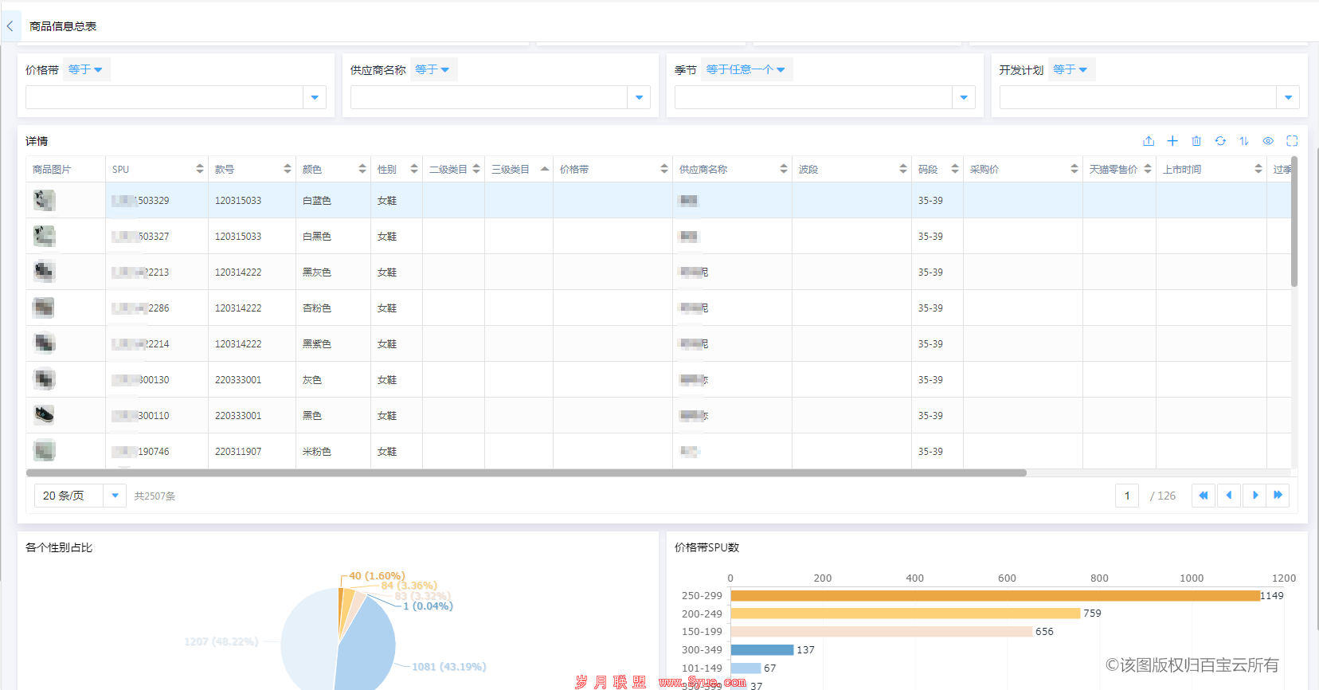
Task: Click the 200-249 yellow bar in chart
Action: 906,614
